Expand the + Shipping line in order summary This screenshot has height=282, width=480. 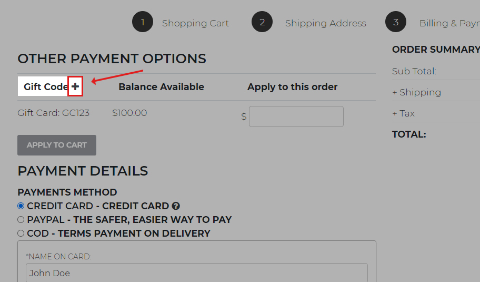pos(416,92)
